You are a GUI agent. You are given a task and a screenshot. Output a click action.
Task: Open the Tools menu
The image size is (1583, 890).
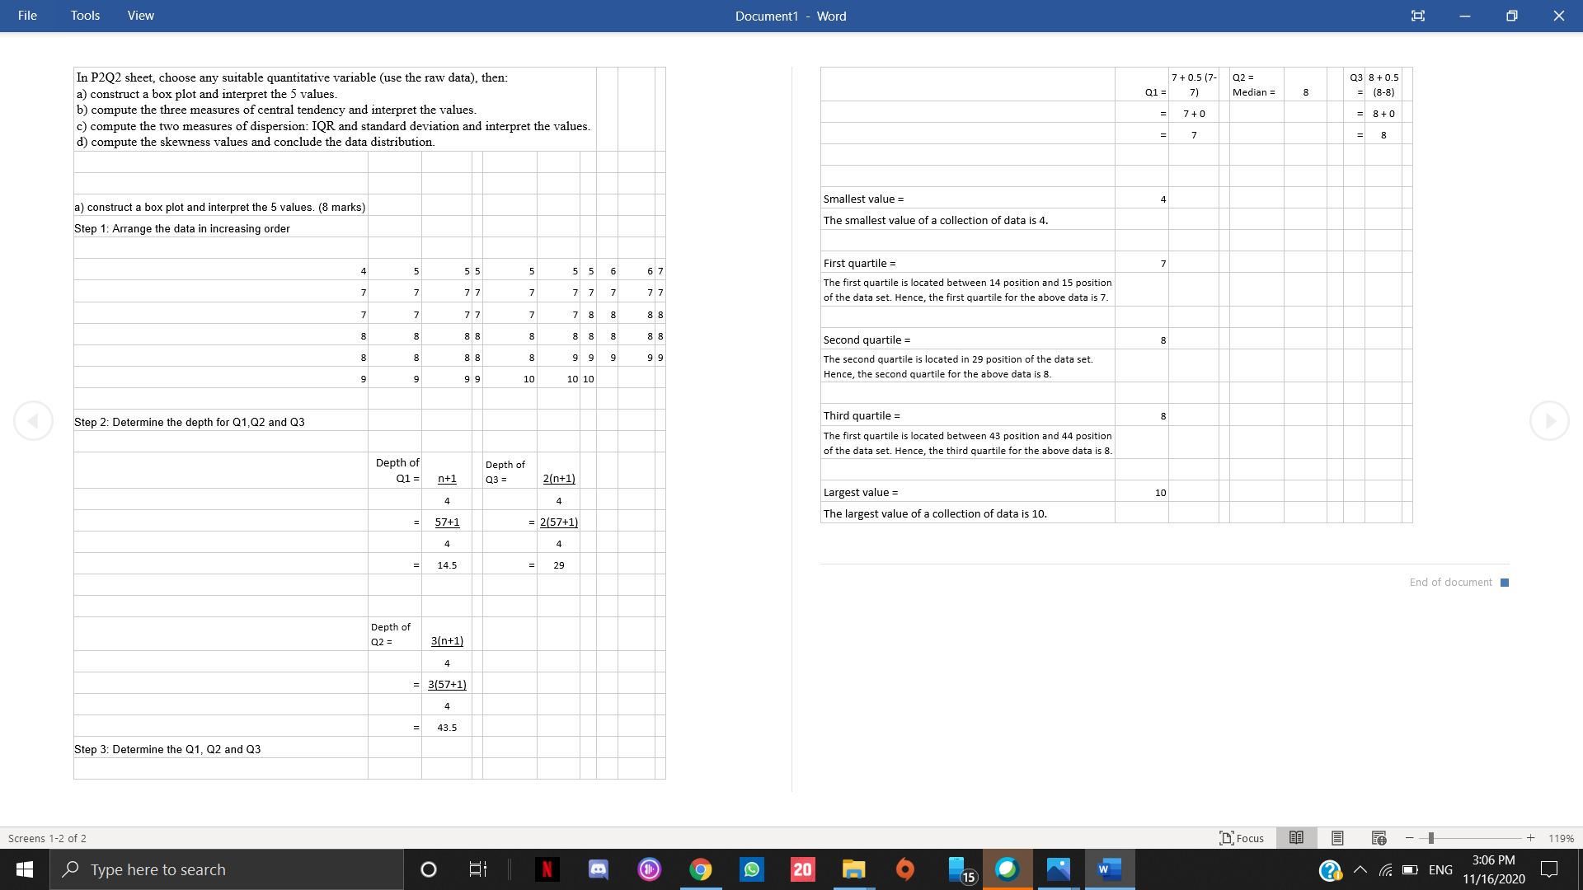click(85, 16)
